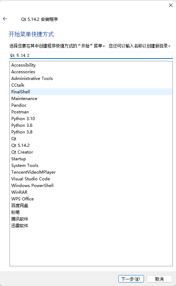Pick Visual Studio Code folder
Viewport: 176px width, 286px height.
[91, 179]
